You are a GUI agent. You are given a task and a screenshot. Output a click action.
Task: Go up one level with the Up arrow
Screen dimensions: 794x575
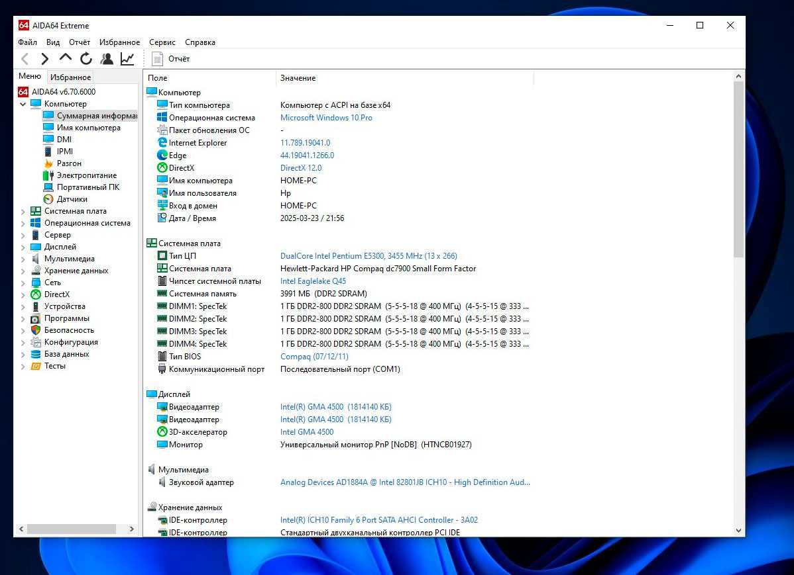point(66,58)
